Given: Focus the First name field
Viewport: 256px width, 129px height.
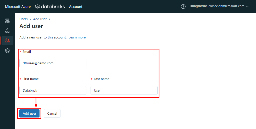Looking at the screenshot, I should click(x=53, y=90).
